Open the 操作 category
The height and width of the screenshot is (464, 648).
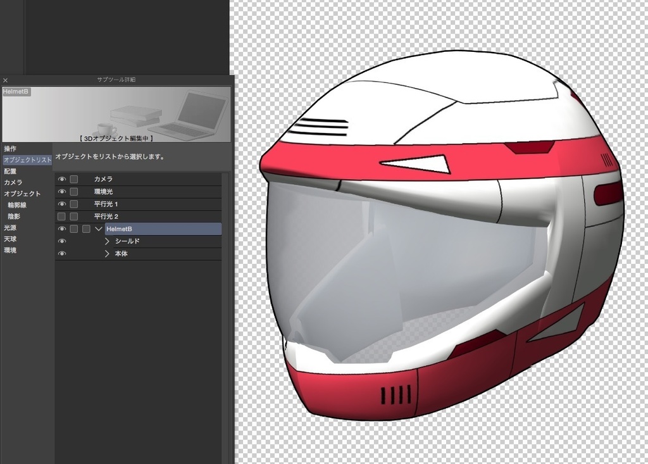(10, 149)
